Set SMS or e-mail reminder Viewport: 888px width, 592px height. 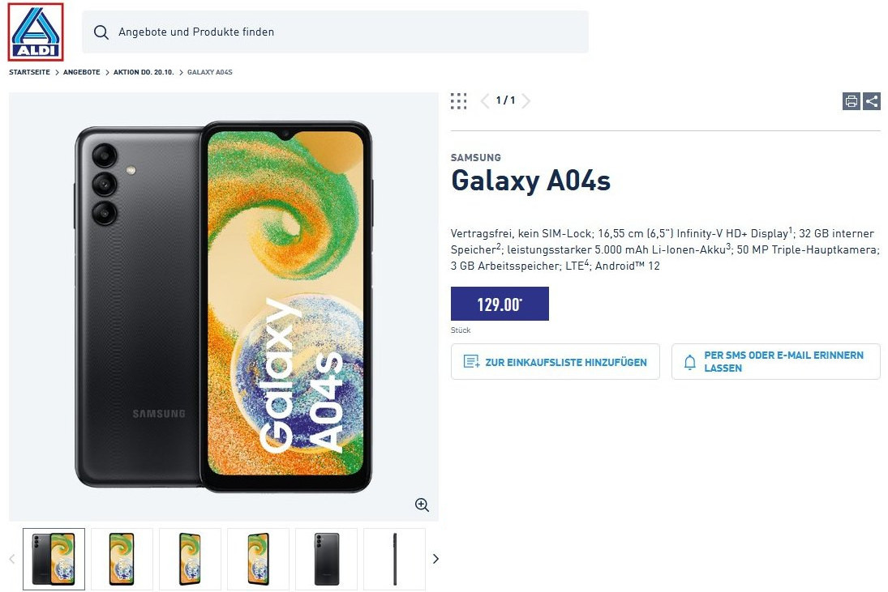(x=775, y=362)
